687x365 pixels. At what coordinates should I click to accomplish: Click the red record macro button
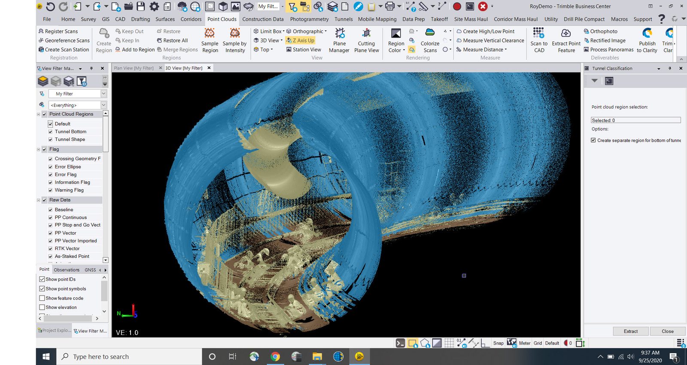(457, 6)
